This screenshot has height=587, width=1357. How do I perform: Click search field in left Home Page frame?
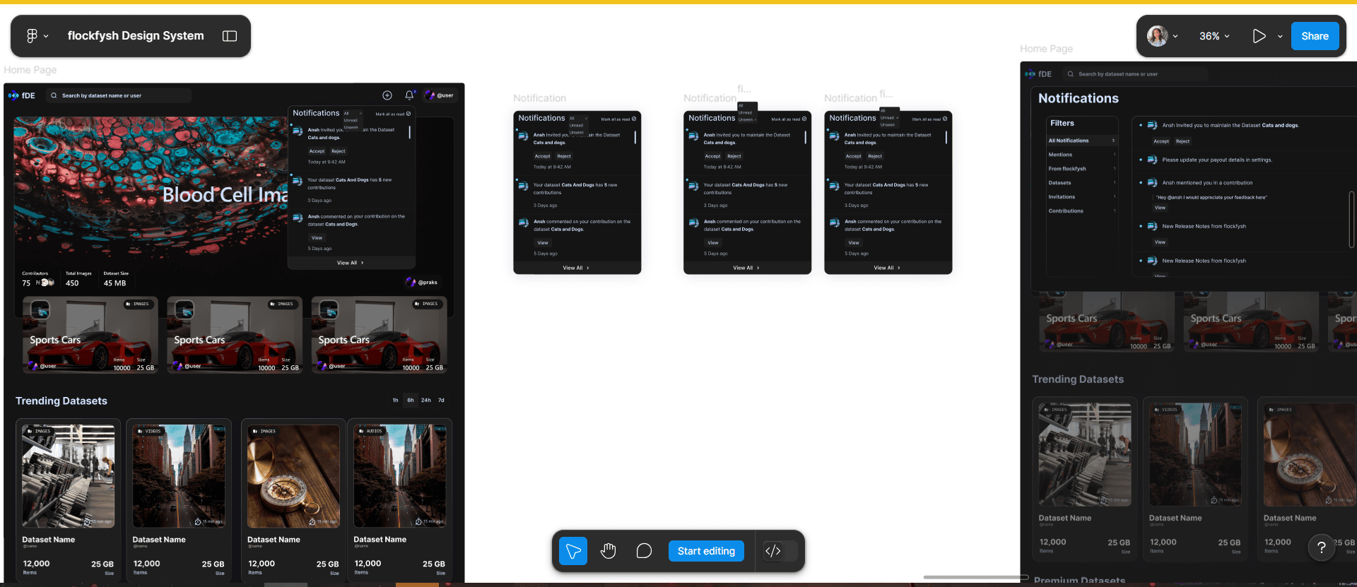119,95
